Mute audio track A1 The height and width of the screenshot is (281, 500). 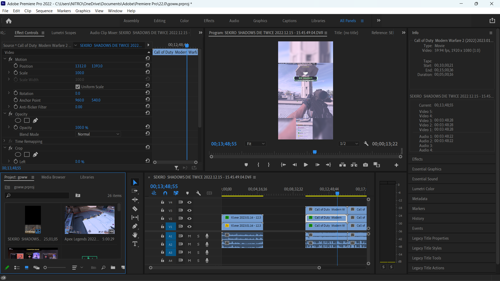pos(189,236)
